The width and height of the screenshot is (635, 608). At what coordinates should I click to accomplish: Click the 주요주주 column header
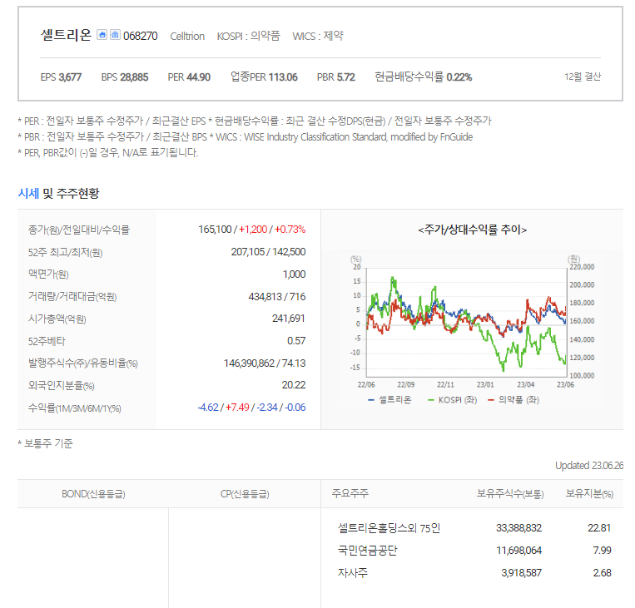[350, 493]
